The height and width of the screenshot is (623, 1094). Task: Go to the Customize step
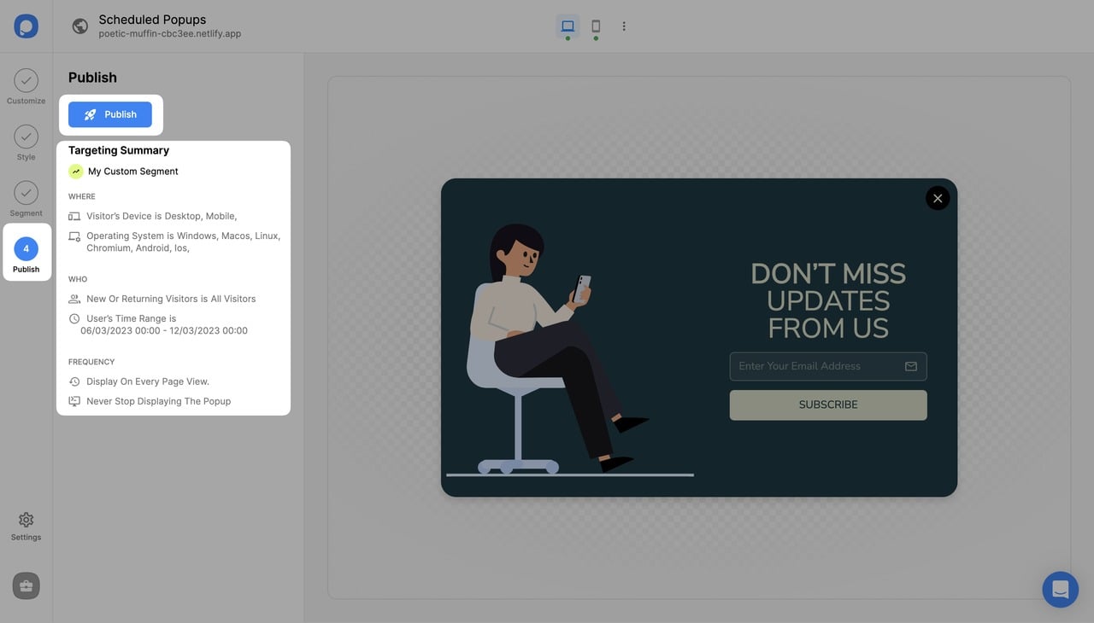[26, 87]
